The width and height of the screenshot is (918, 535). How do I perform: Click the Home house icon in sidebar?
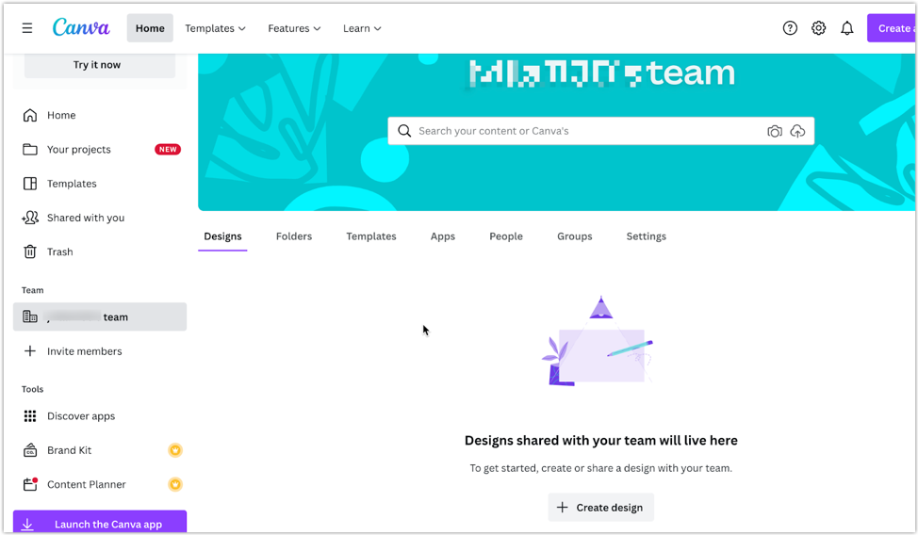(30, 115)
